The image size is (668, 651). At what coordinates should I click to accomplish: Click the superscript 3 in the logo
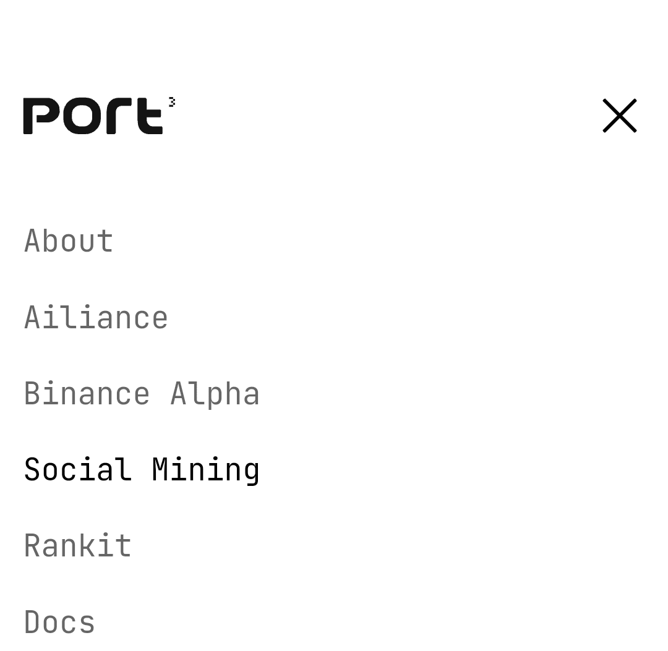click(x=172, y=102)
